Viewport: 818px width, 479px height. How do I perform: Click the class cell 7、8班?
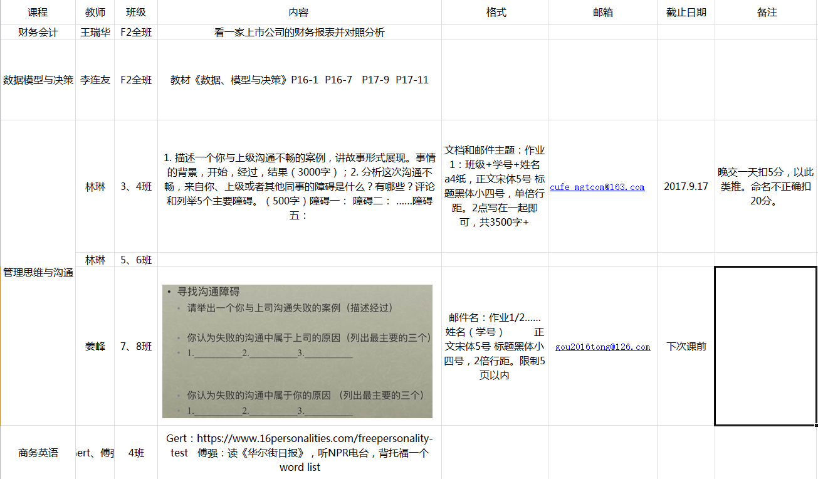[x=136, y=347]
